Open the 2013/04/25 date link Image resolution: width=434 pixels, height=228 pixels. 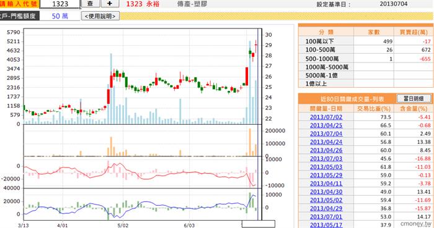(x=326, y=125)
